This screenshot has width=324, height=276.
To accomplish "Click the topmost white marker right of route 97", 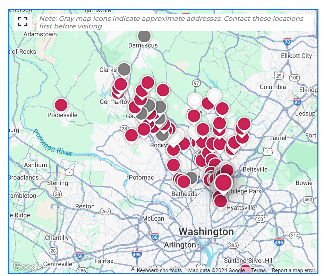I will pos(214,95).
